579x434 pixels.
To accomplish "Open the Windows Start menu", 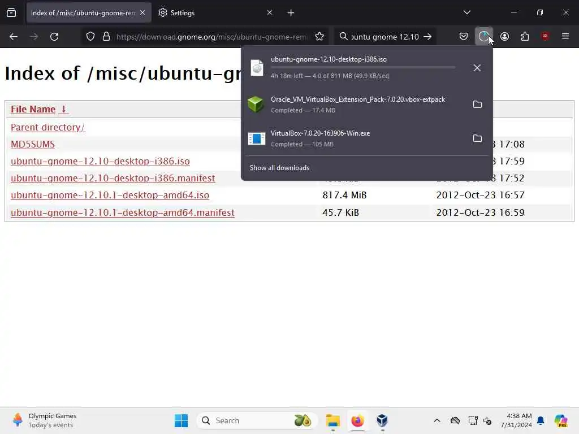I will click(x=182, y=420).
